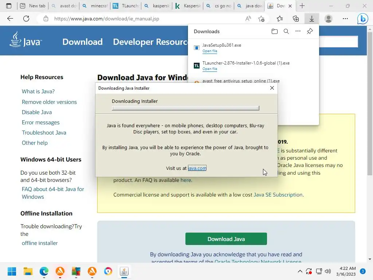Pin the Downloads panel

click(310, 31)
